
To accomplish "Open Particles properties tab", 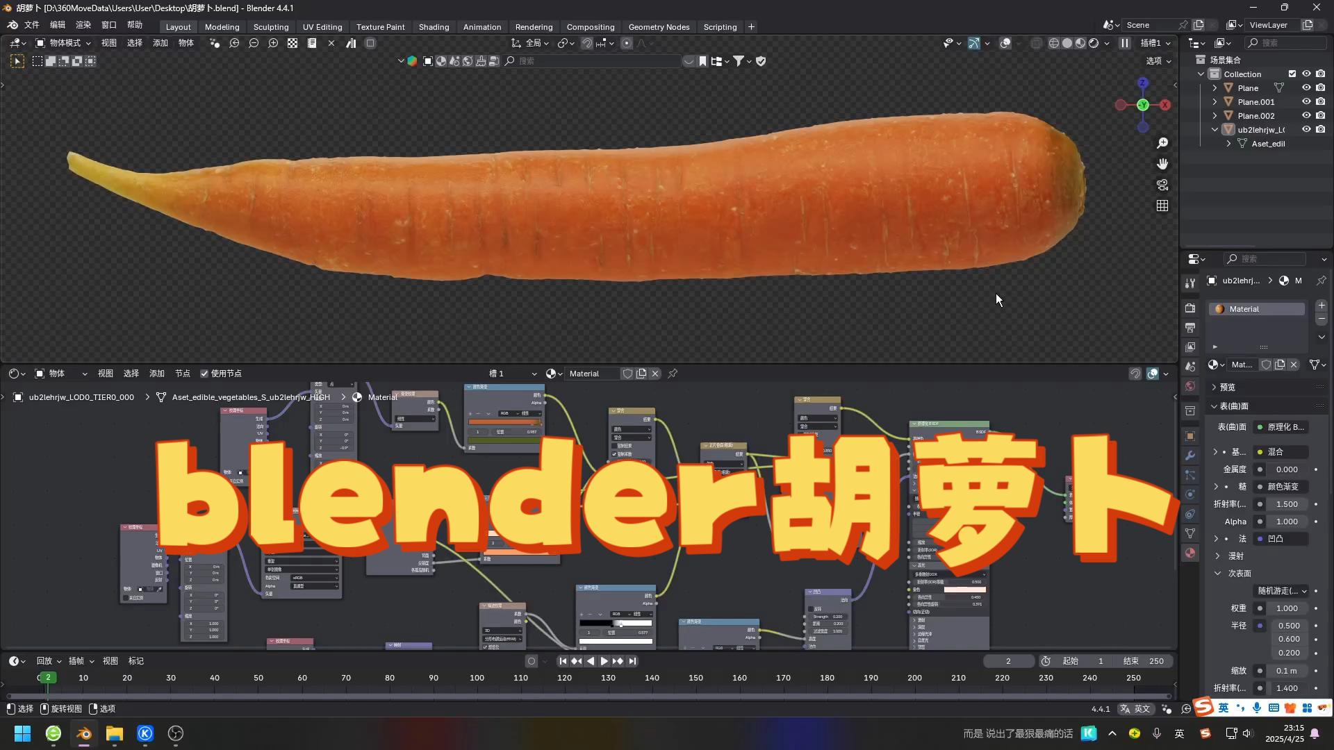I will [1190, 475].
